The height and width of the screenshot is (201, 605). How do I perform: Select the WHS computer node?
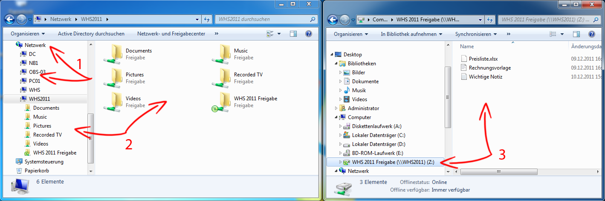(30, 90)
